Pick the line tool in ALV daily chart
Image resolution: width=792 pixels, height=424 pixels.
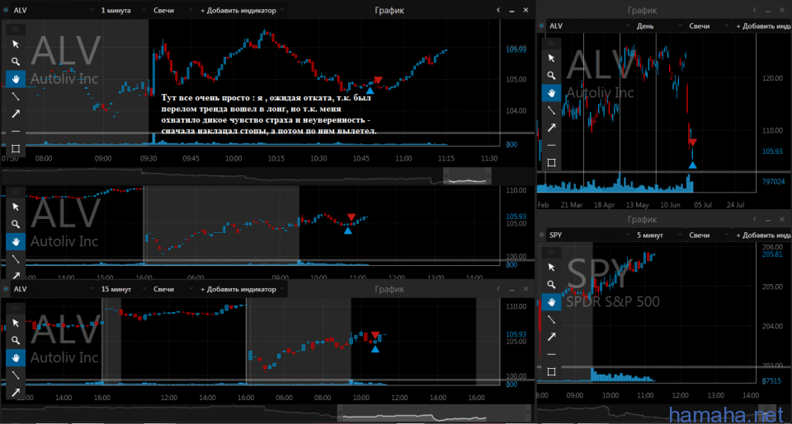[x=552, y=110]
